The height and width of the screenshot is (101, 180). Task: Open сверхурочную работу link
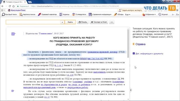[78, 87]
